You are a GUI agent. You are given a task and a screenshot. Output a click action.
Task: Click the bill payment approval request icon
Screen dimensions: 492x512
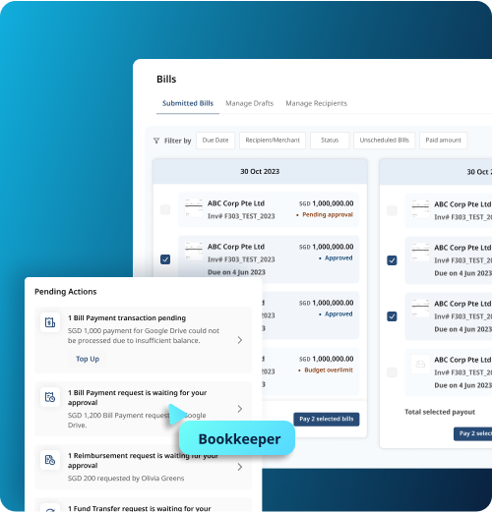50,397
